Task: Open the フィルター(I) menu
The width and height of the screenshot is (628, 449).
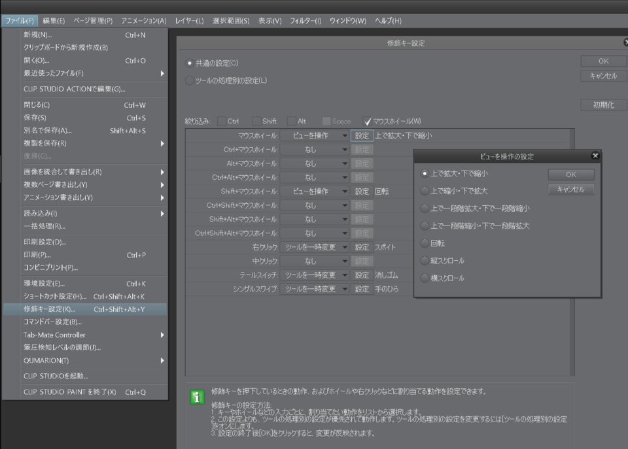Action: point(305,21)
